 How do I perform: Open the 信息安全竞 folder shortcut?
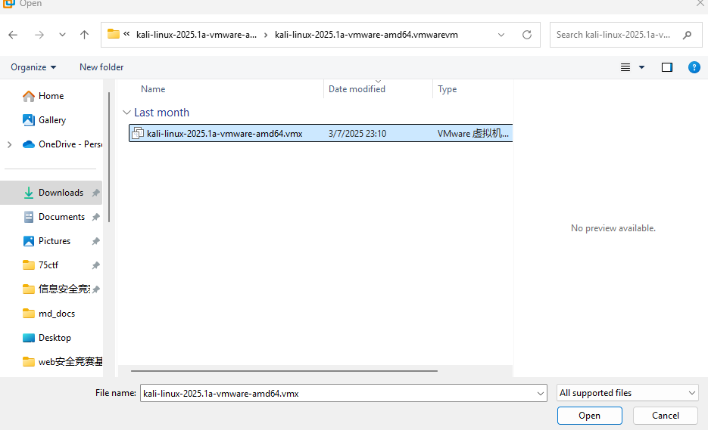pyautogui.click(x=64, y=289)
